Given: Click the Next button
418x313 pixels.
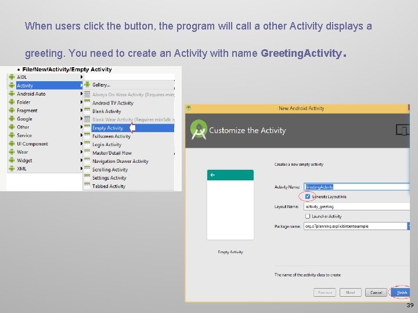Looking at the screenshot, I should coord(350,293).
